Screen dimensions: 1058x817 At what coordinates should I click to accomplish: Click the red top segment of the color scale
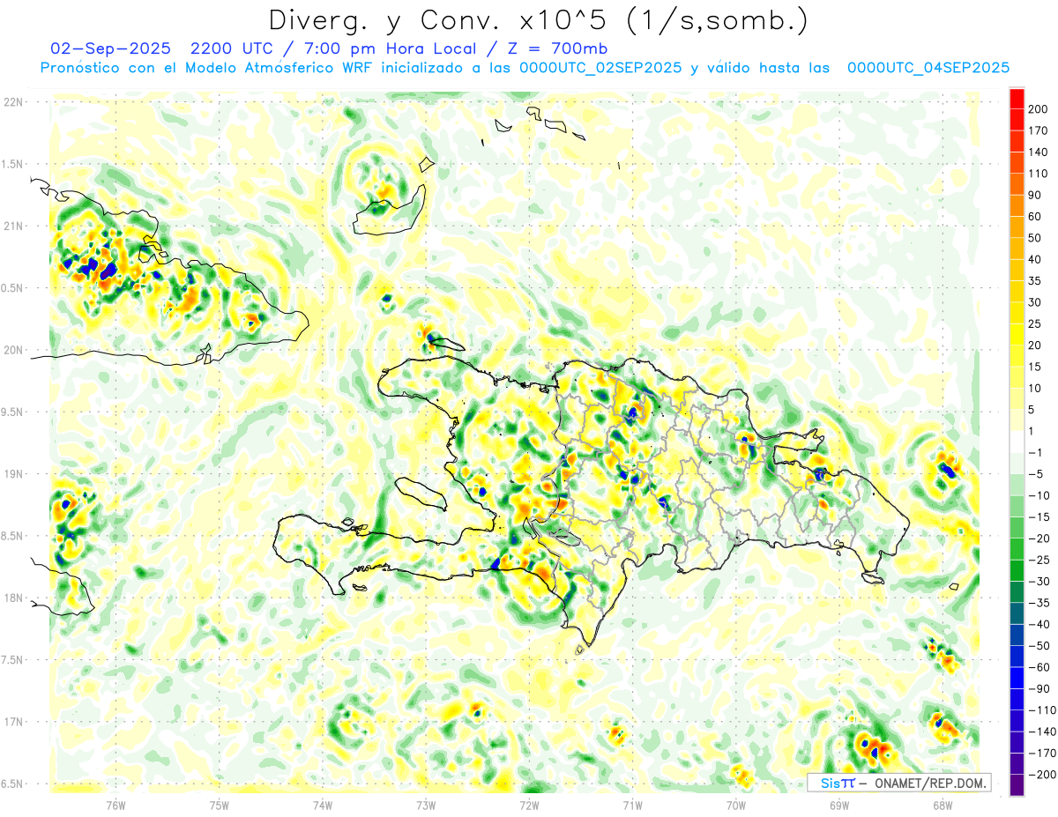pyautogui.click(x=1017, y=99)
